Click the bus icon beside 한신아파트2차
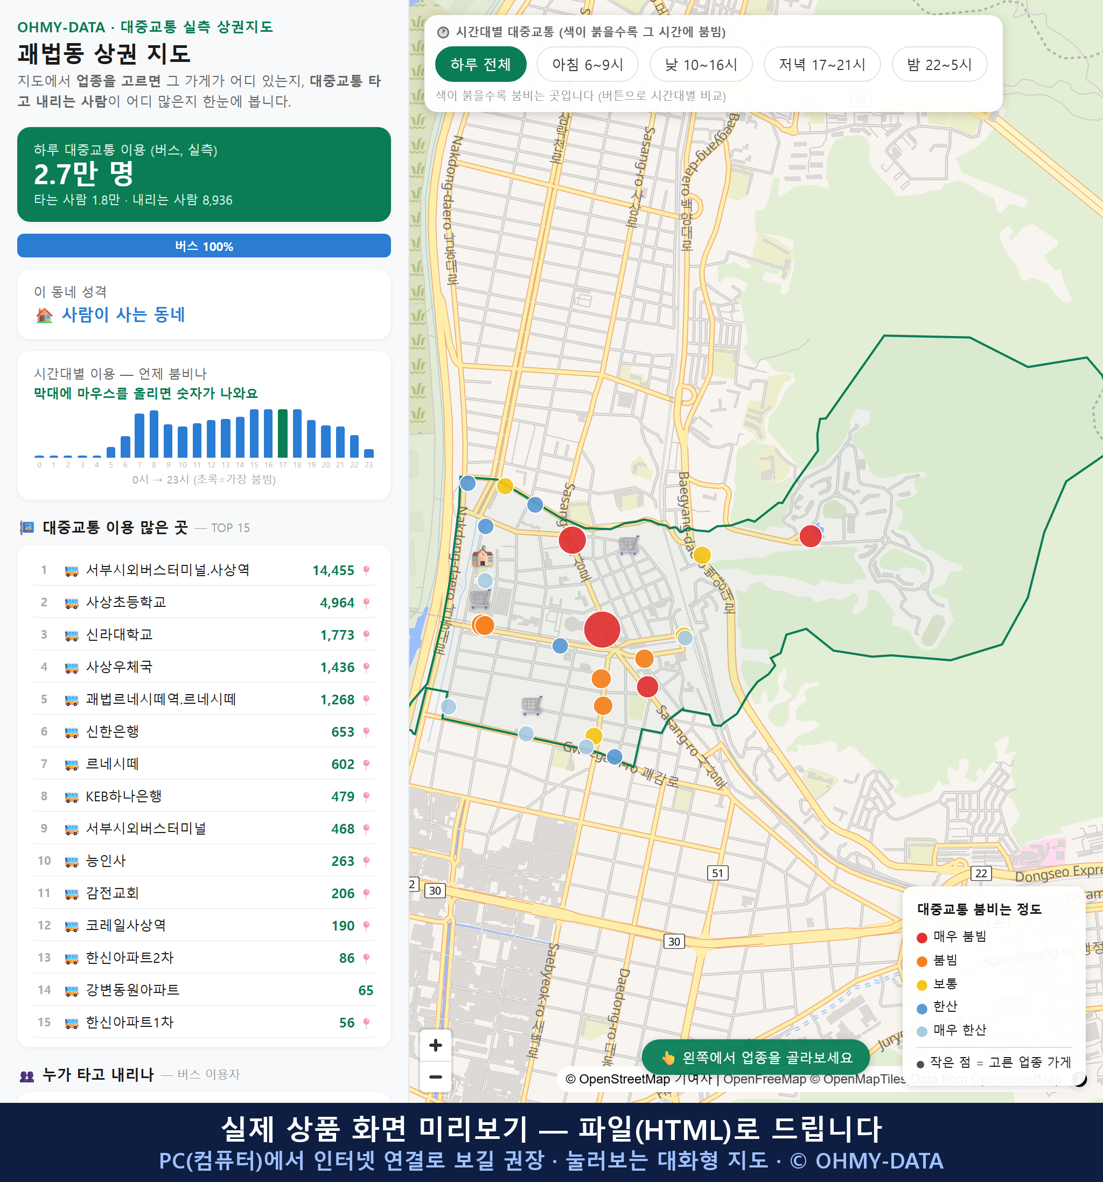Viewport: 1103px width, 1182px height. coord(71,959)
